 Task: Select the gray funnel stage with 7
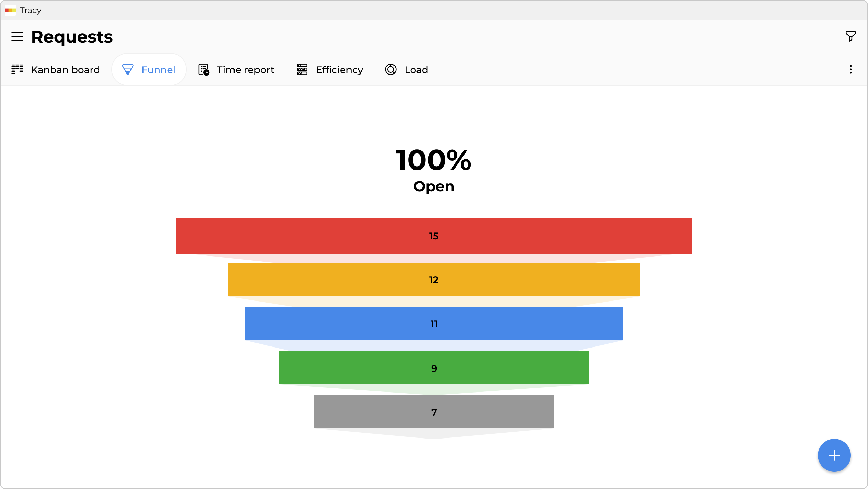pyautogui.click(x=434, y=412)
